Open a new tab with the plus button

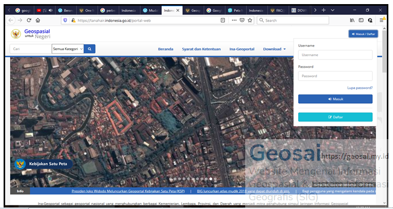[x=323, y=10]
